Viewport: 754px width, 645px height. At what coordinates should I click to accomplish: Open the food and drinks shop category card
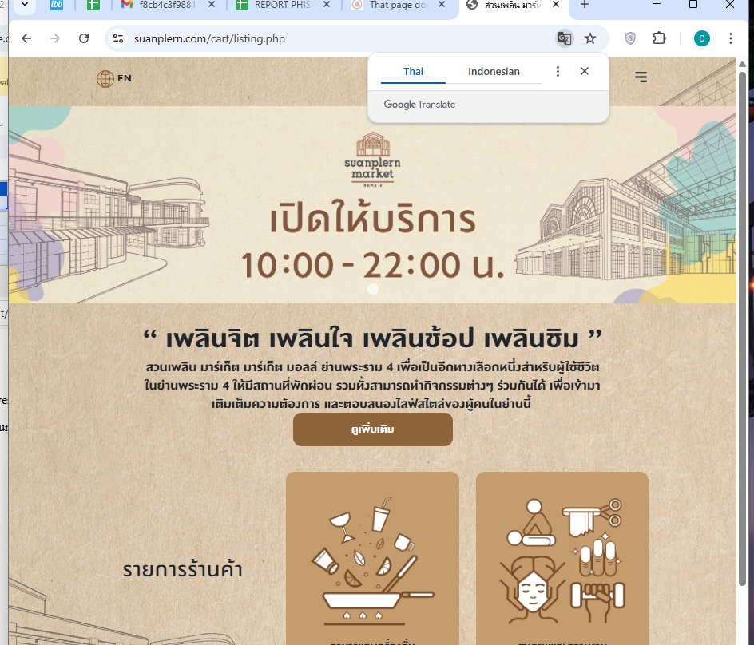click(372, 559)
